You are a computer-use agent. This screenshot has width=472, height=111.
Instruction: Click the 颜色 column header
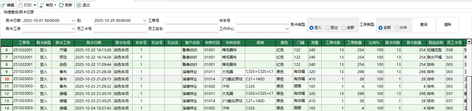[284, 43]
